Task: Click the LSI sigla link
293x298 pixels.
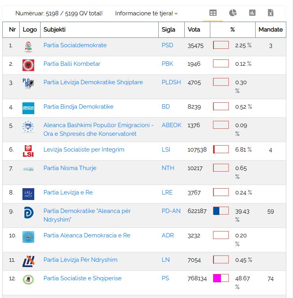Action: [166, 150]
